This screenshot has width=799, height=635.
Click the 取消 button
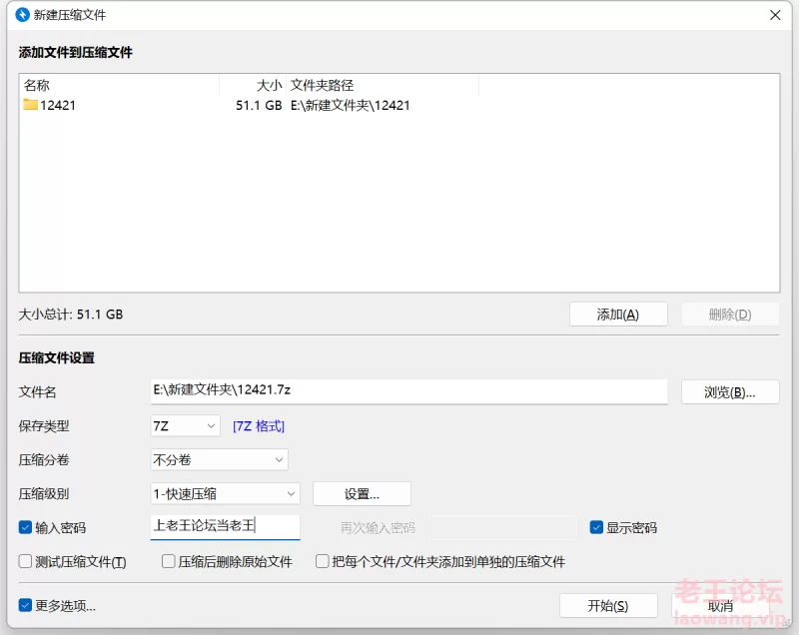720,605
